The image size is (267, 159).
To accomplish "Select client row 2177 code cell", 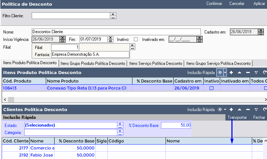I will click(15, 148).
